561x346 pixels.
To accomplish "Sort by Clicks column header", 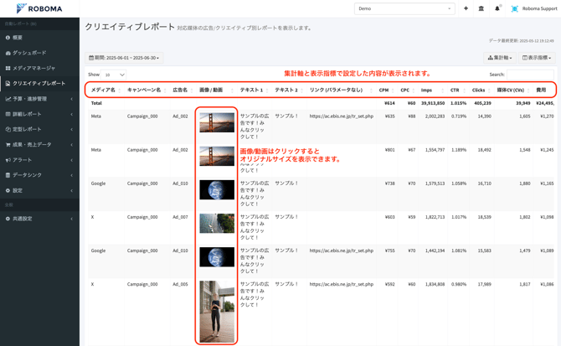I will 481,90.
